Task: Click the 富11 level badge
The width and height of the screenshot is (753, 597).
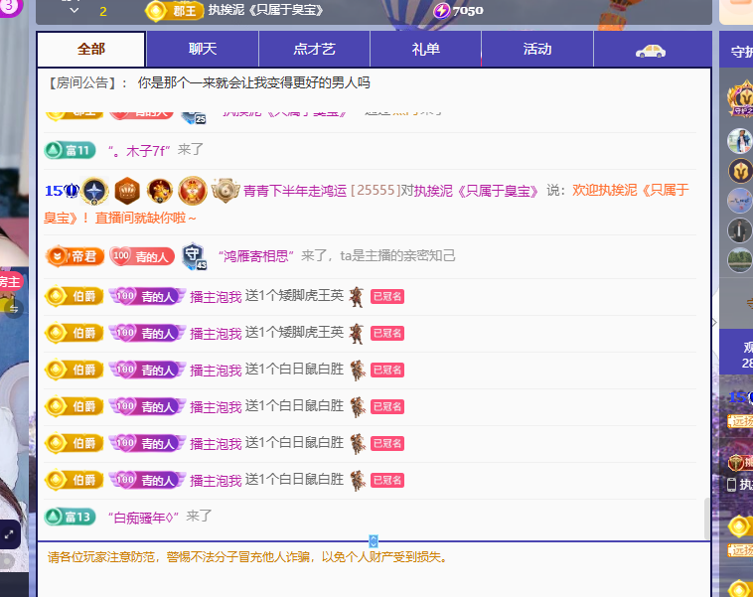Action: tap(70, 150)
